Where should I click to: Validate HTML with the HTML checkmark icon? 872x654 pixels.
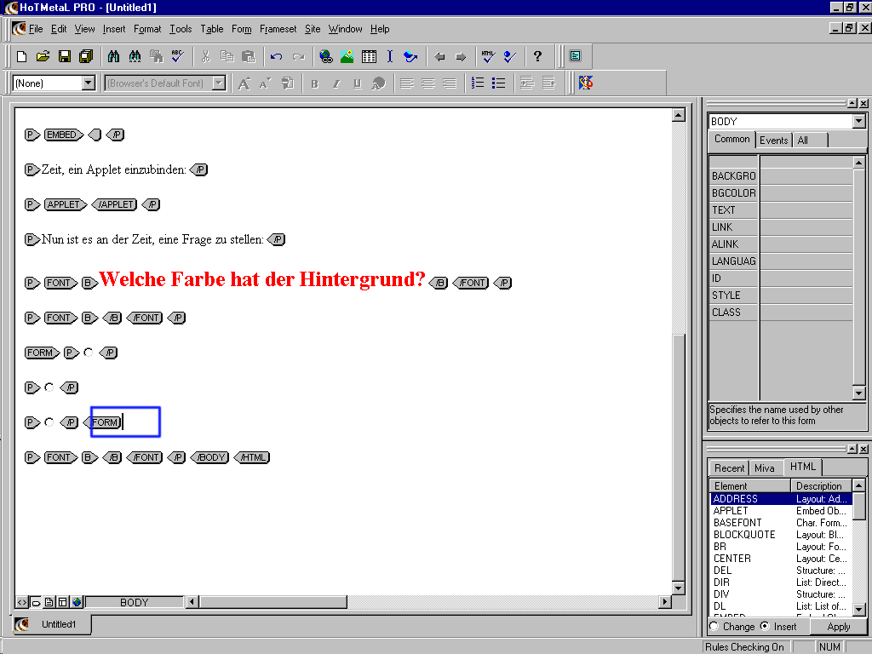click(x=488, y=57)
